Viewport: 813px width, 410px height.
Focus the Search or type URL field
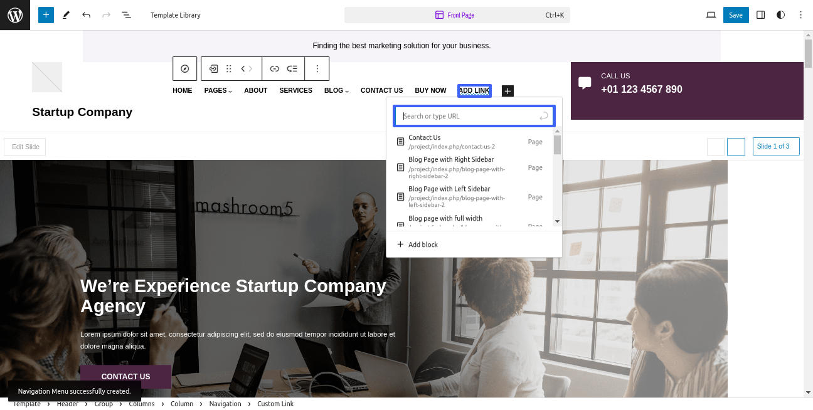[x=467, y=116]
